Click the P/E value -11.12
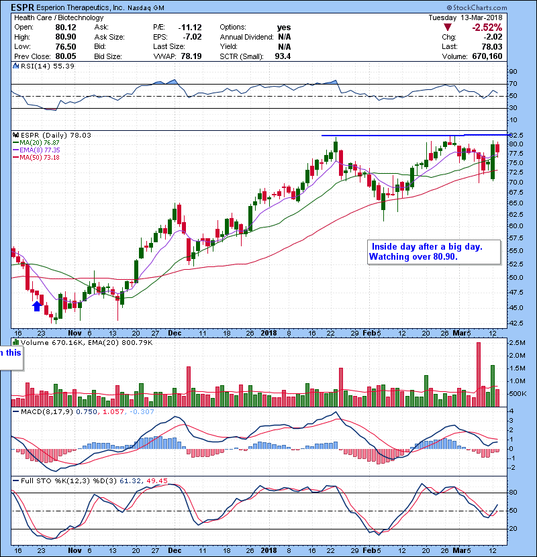The image size is (537, 557). (190, 28)
